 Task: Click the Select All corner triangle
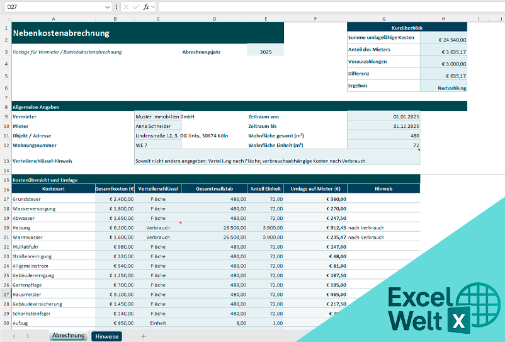[x=8, y=19]
